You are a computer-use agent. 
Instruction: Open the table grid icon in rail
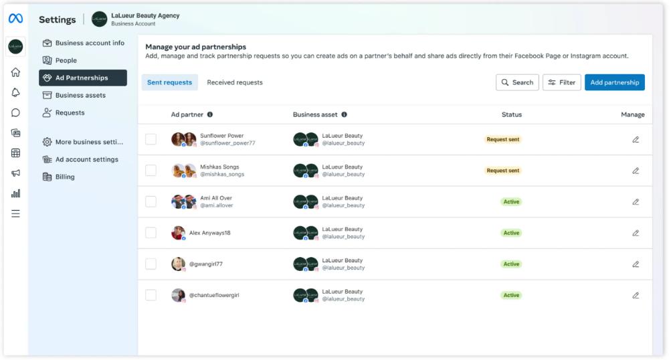pyautogui.click(x=15, y=153)
